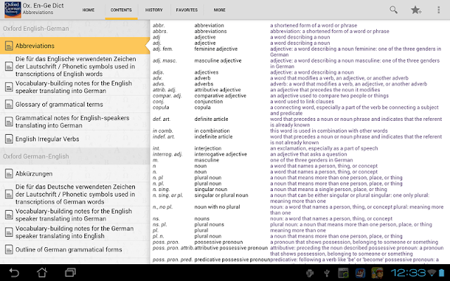Screen dimensions: 450x281
Task: Click 'interjection' in the table
Action: point(208,148)
